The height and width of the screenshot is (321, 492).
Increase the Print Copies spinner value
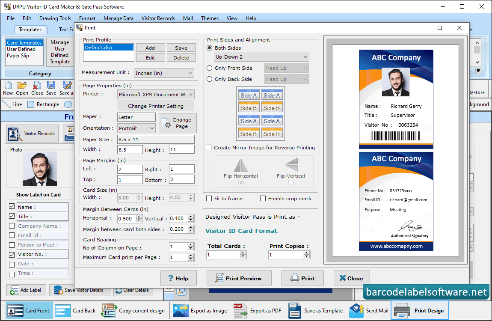pos(307,253)
